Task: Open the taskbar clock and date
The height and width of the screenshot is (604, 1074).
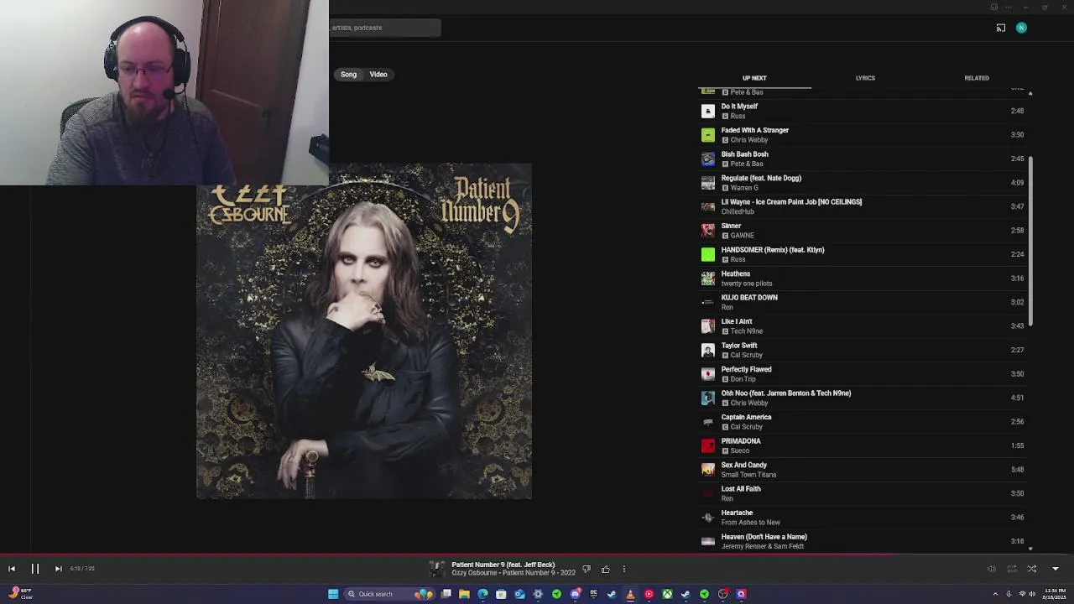Action: tap(1055, 594)
